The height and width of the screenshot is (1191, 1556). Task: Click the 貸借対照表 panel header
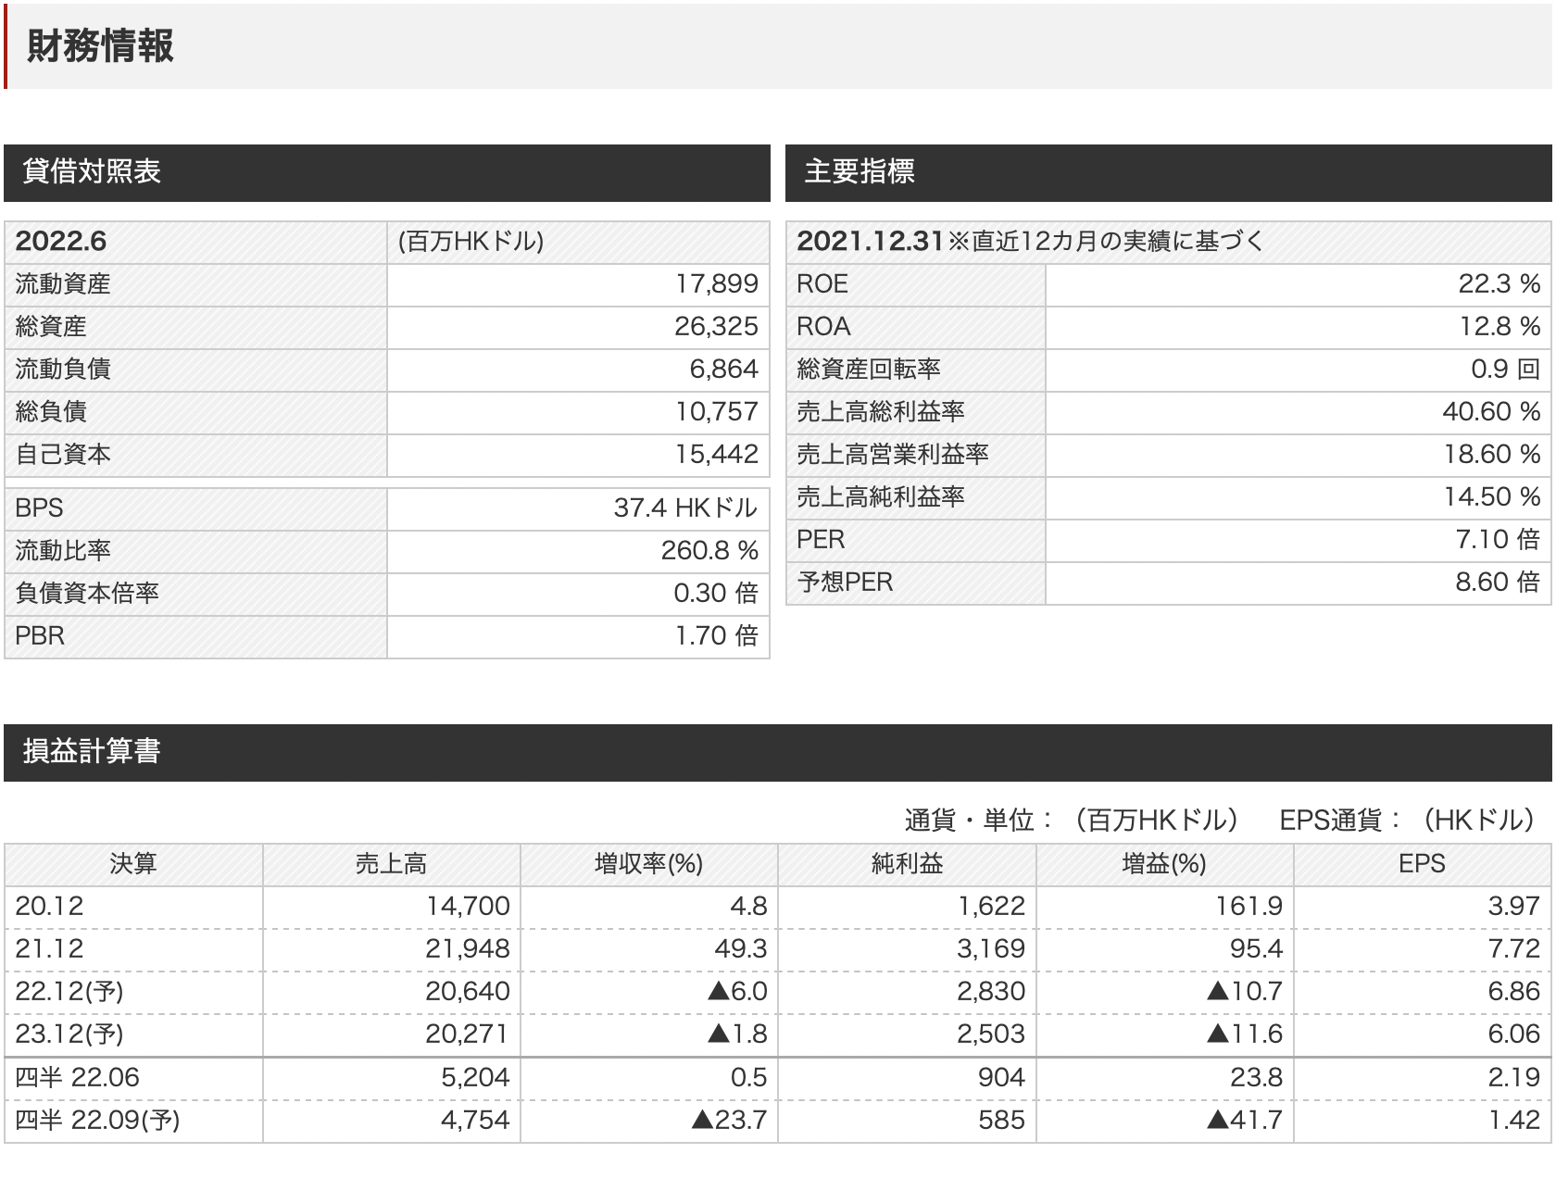pyautogui.click(x=387, y=172)
